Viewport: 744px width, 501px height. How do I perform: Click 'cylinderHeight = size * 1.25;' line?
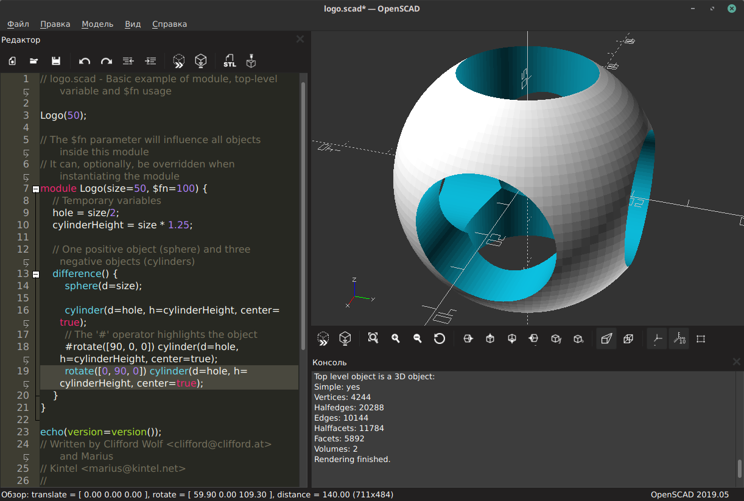(122, 225)
